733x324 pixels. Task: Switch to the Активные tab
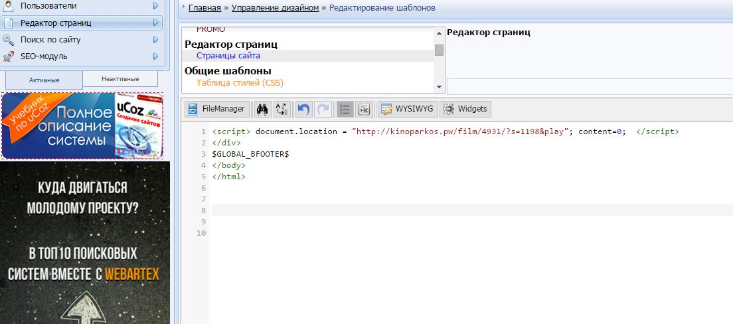pos(44,80)
